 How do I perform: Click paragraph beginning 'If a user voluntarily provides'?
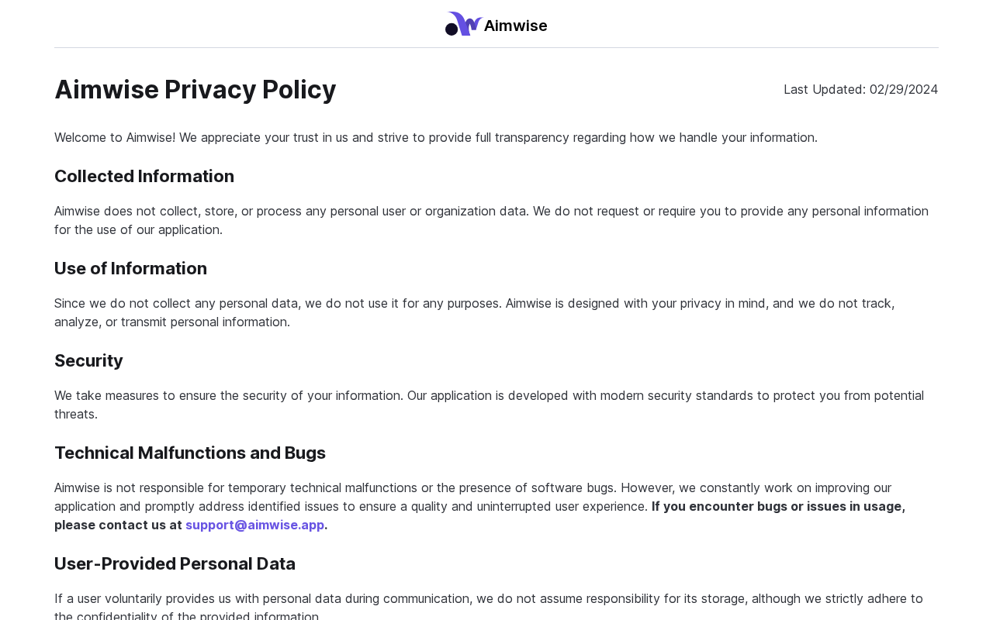[x=488, y=598]
